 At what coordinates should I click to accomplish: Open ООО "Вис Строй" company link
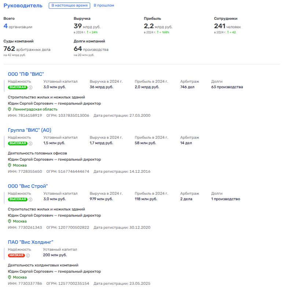(28, 186)
